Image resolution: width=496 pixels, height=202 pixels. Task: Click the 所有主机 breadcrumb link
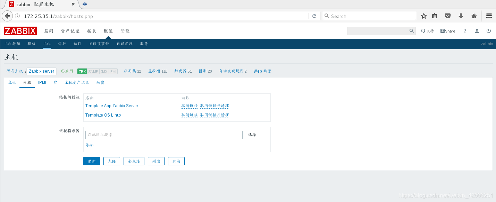point(15,71)
